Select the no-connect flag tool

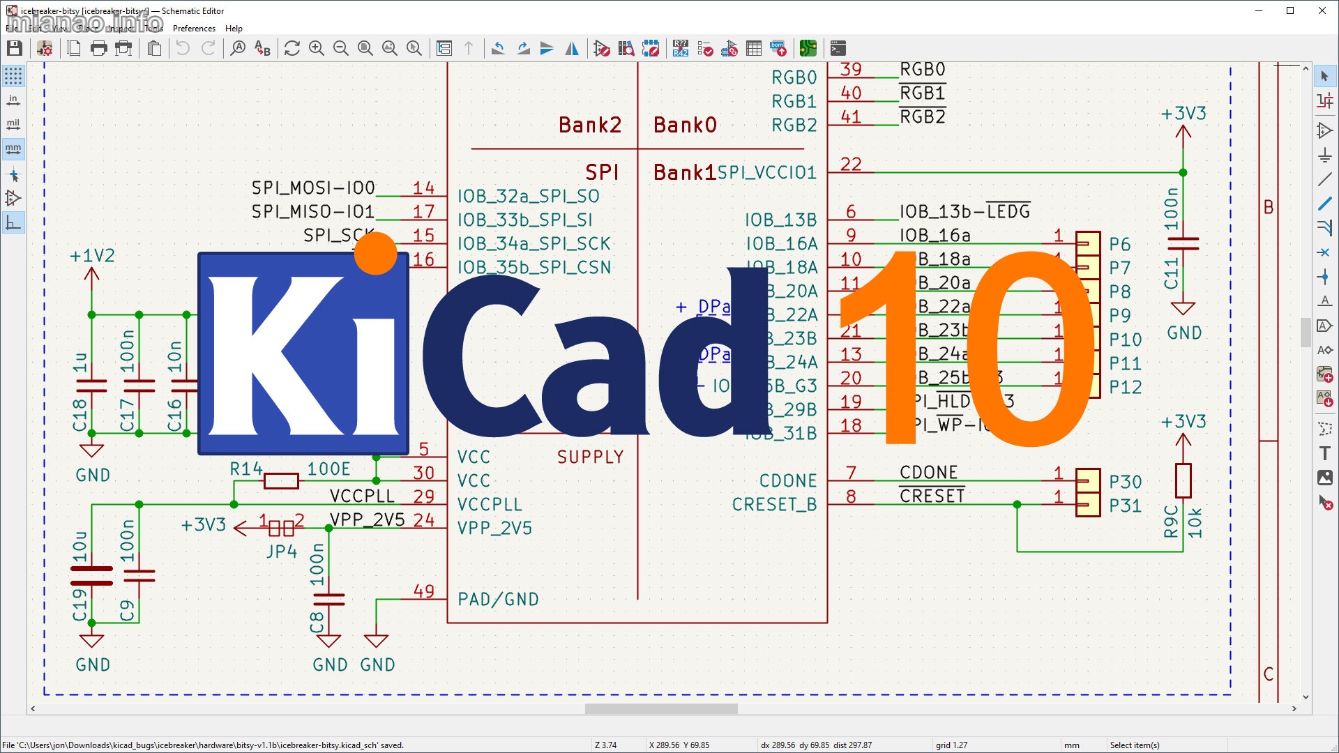[1325, 252]
